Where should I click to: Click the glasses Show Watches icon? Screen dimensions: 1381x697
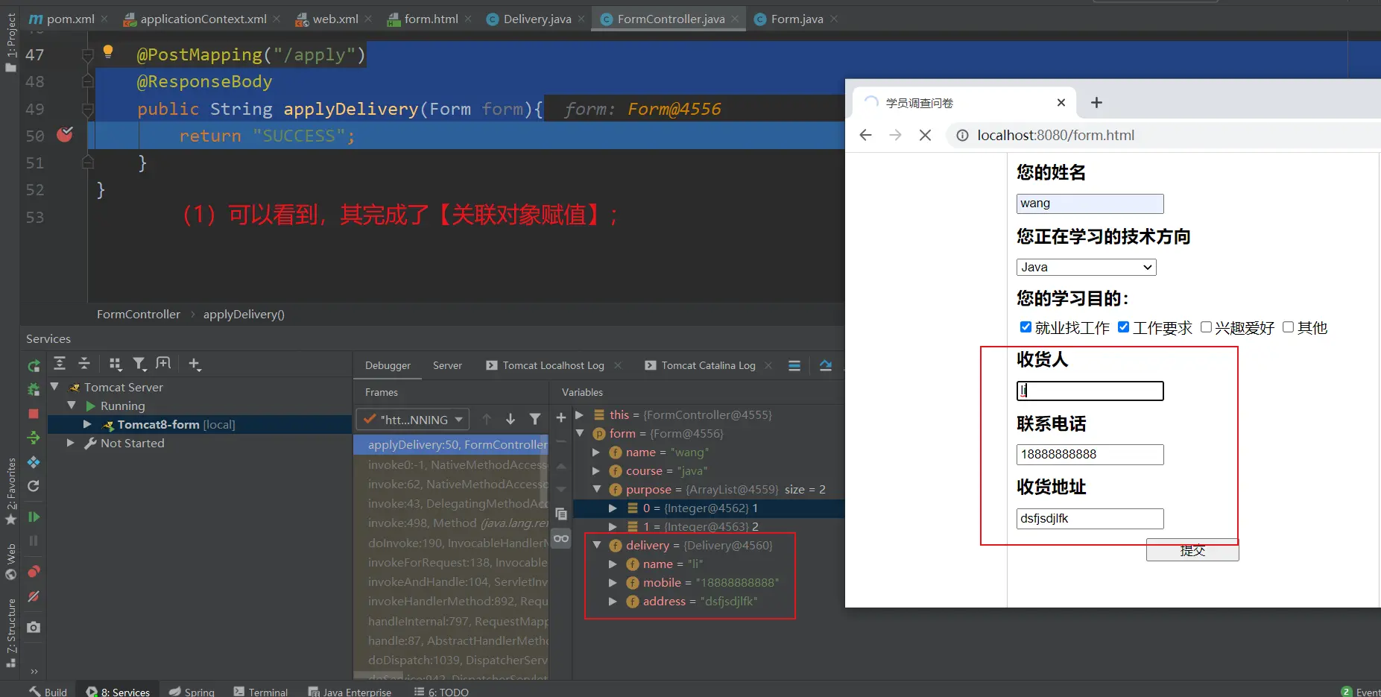tap(561, 538)
